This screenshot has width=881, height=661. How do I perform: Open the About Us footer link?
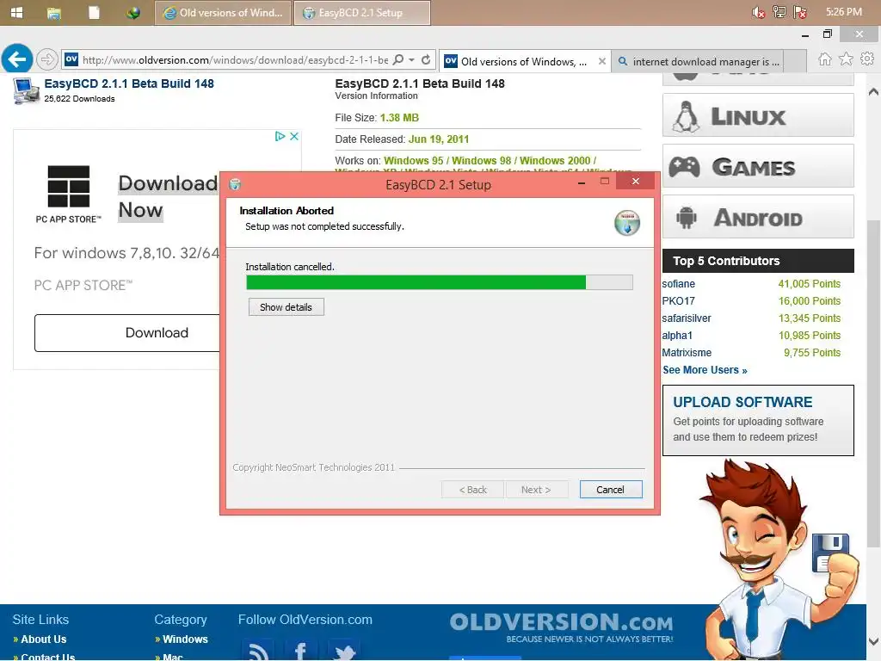pos(43,639)
